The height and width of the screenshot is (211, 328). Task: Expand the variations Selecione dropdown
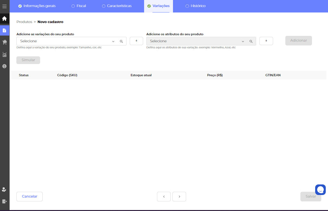click(x=113, y=41)
